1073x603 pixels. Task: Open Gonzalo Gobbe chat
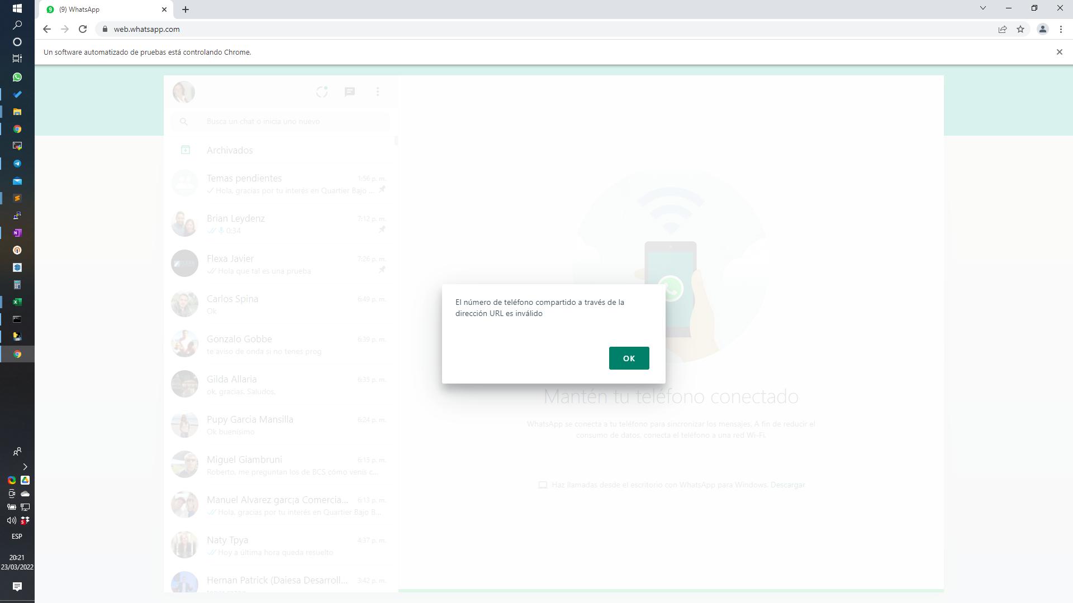pyautogui.click(x=281, y=344)
